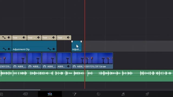Click retime speed icon on first A008_ clip

pos(15,67)
